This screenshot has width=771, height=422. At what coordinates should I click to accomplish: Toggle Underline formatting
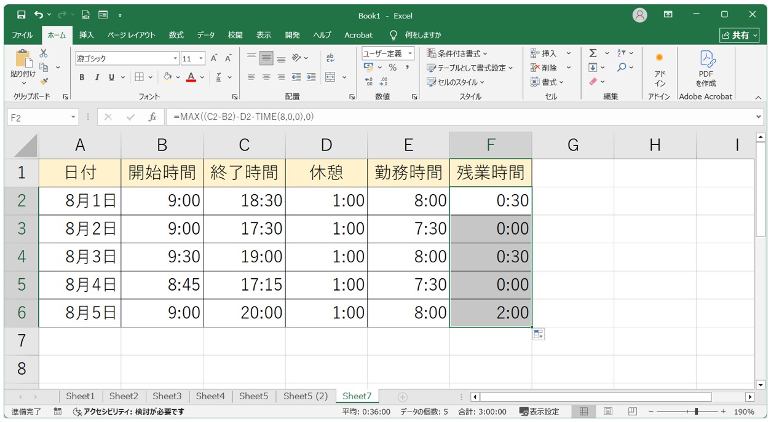[111, 77]
